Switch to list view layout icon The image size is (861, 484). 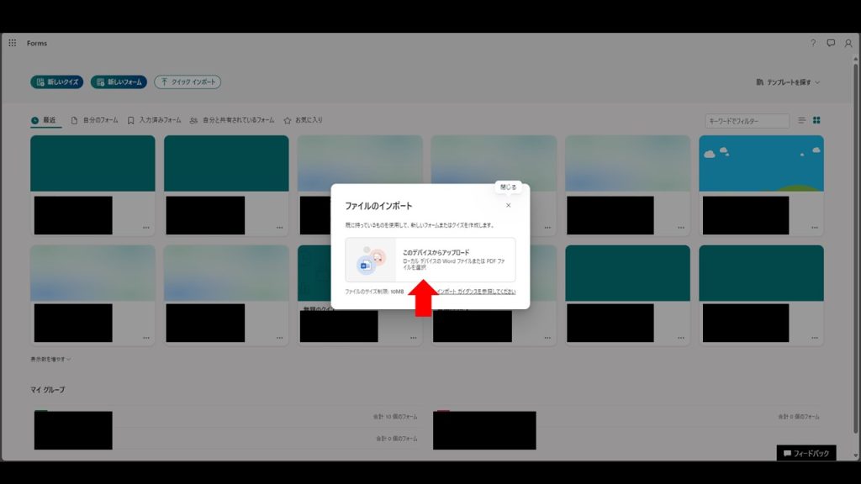coord(802,121)
